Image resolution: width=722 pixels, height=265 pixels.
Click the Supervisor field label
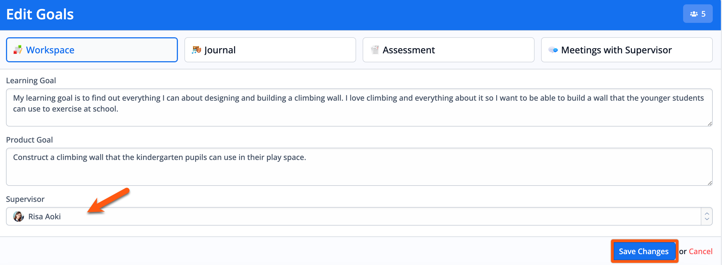[x=25, y=199]
